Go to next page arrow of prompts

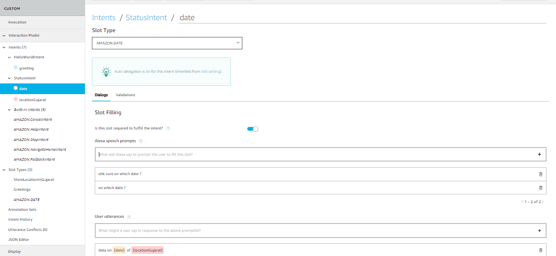(543, 202)
